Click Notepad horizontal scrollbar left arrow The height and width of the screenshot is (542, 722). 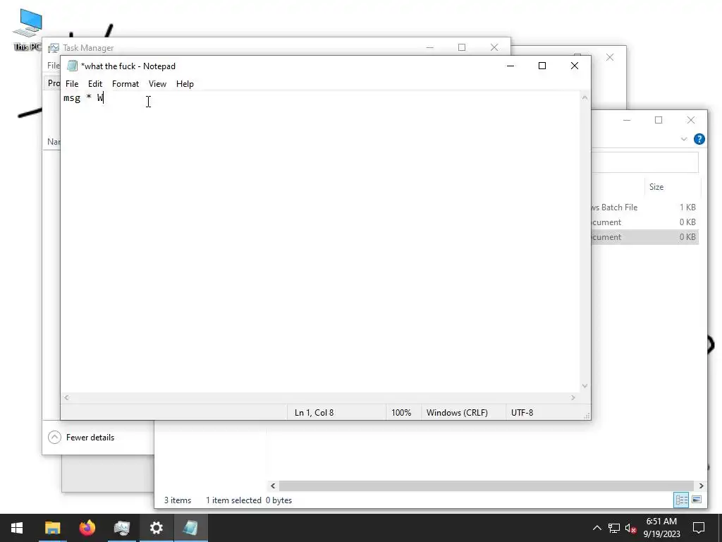(67, 398)
